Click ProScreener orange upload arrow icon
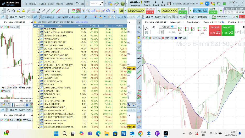The height and width of the screenshot is (138, 245). [101, 17]
